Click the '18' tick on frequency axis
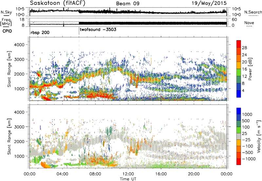 click(x=22, y=20)
